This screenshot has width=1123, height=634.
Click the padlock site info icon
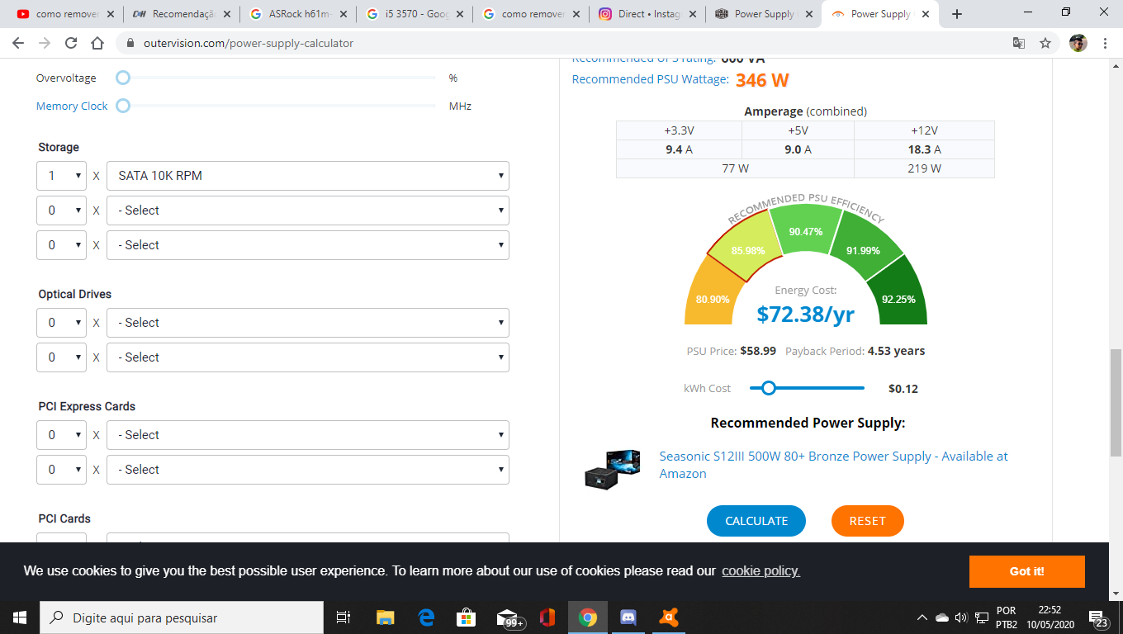coord(130,43)
